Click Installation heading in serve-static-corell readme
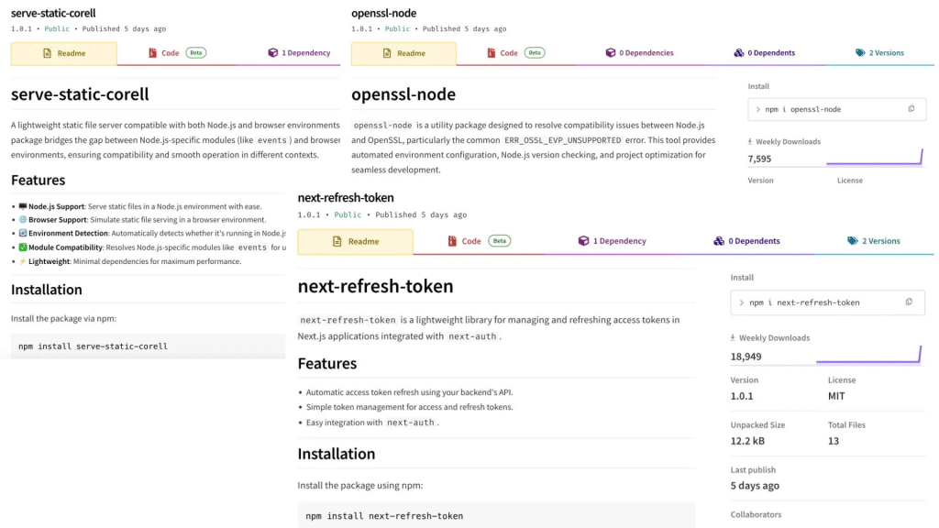 click(46, 290)
